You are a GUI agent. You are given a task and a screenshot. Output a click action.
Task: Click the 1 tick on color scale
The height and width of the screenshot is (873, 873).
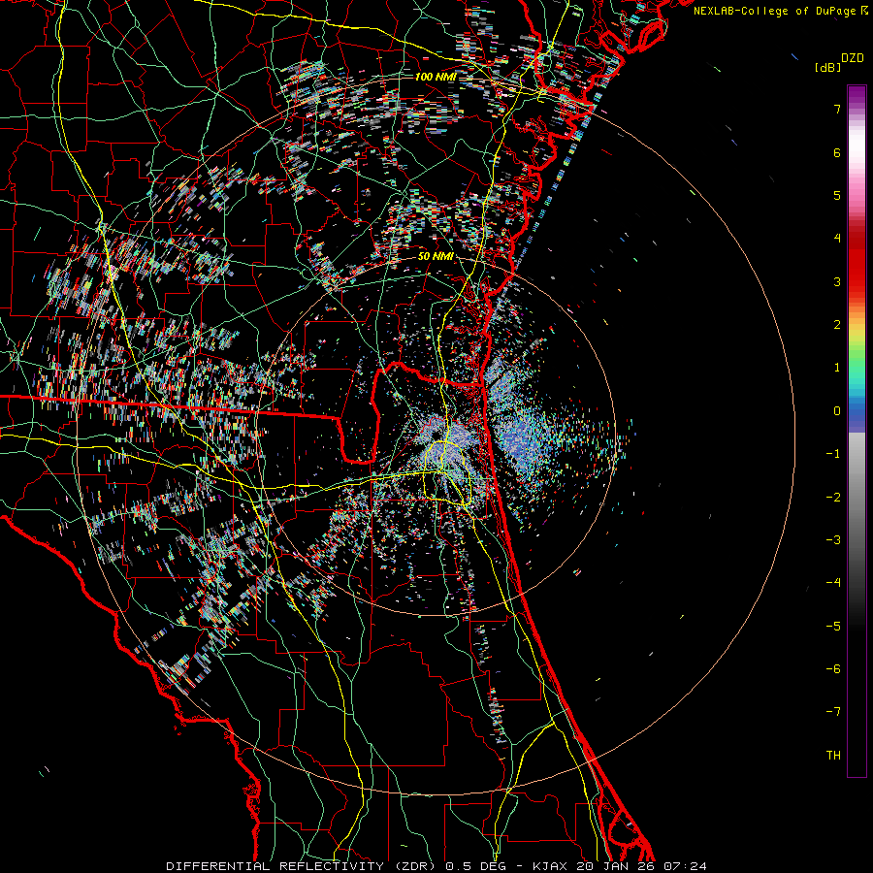[x=837, y=368]
